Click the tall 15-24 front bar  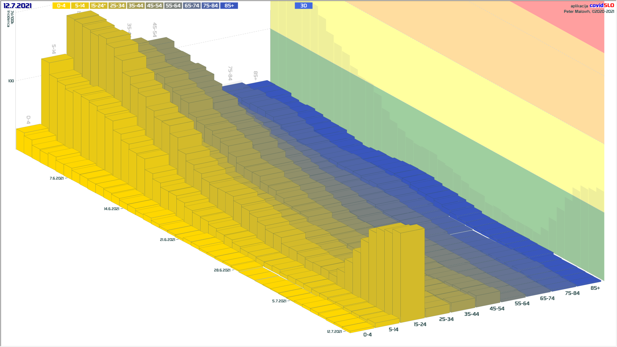click(412, 273)
